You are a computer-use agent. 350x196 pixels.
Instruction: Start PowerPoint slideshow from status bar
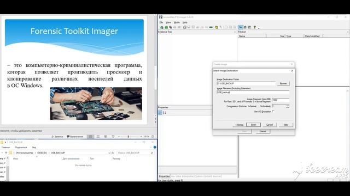(113, 137)
